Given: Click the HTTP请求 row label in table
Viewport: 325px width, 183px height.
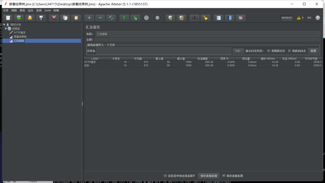Looking at the screenshot, I should 90,62.
